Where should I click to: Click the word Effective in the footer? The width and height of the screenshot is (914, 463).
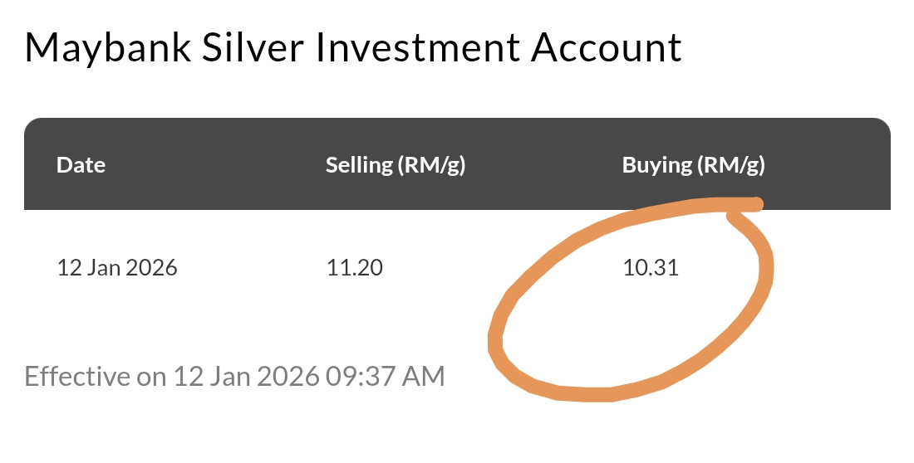click(77, 376)
